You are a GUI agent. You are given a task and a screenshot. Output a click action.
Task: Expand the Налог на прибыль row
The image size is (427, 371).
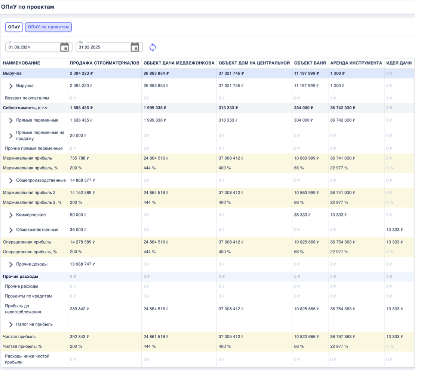(x=11, y=325)
